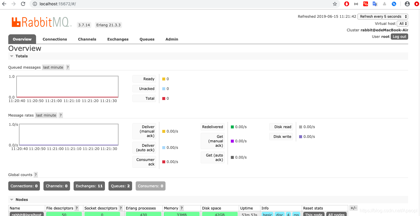Open the Virtual host dropdown
Viewport: 420px width, 216px height.
pos(403,24)
